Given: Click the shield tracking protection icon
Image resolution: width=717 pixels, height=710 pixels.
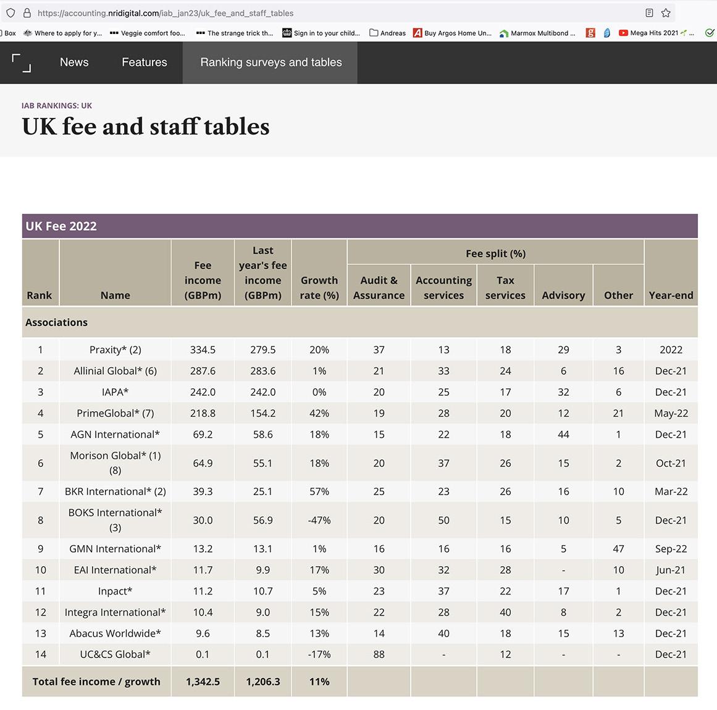Looking at the screenshot, I should [x=10, y=13].
